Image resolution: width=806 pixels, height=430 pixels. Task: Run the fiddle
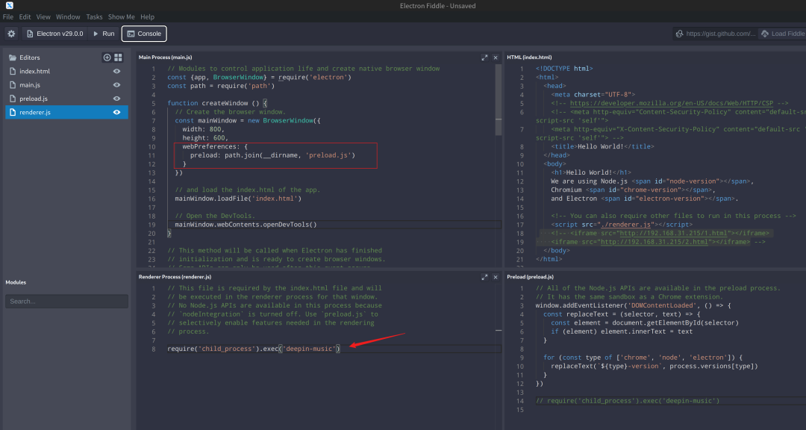103,34
